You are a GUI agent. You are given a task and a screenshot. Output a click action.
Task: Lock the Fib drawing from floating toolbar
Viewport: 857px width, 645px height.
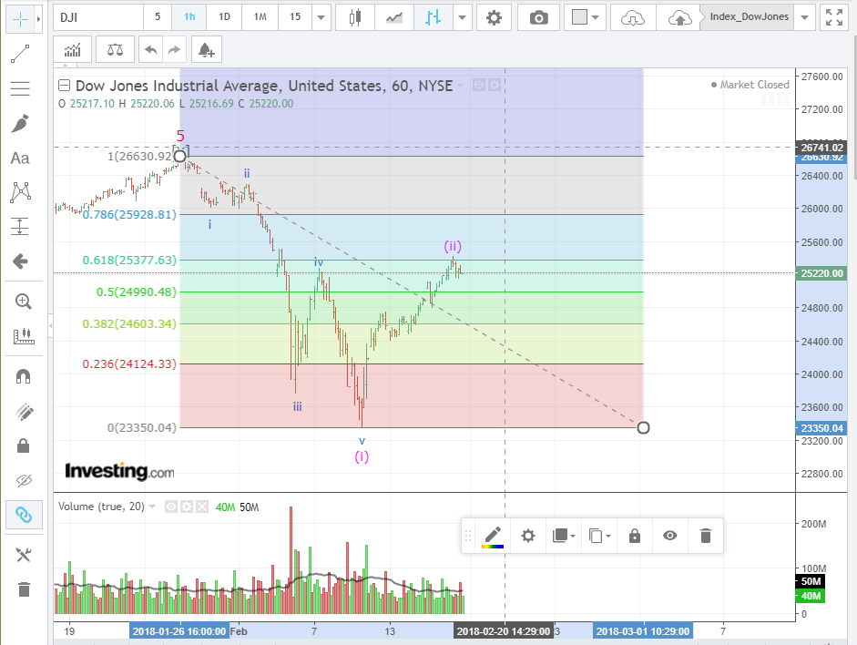[x=635, y=536]
